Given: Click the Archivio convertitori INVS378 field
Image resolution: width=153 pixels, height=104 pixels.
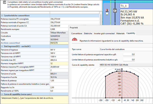Looking at the screenshot, I should click(x=59, y=43).
